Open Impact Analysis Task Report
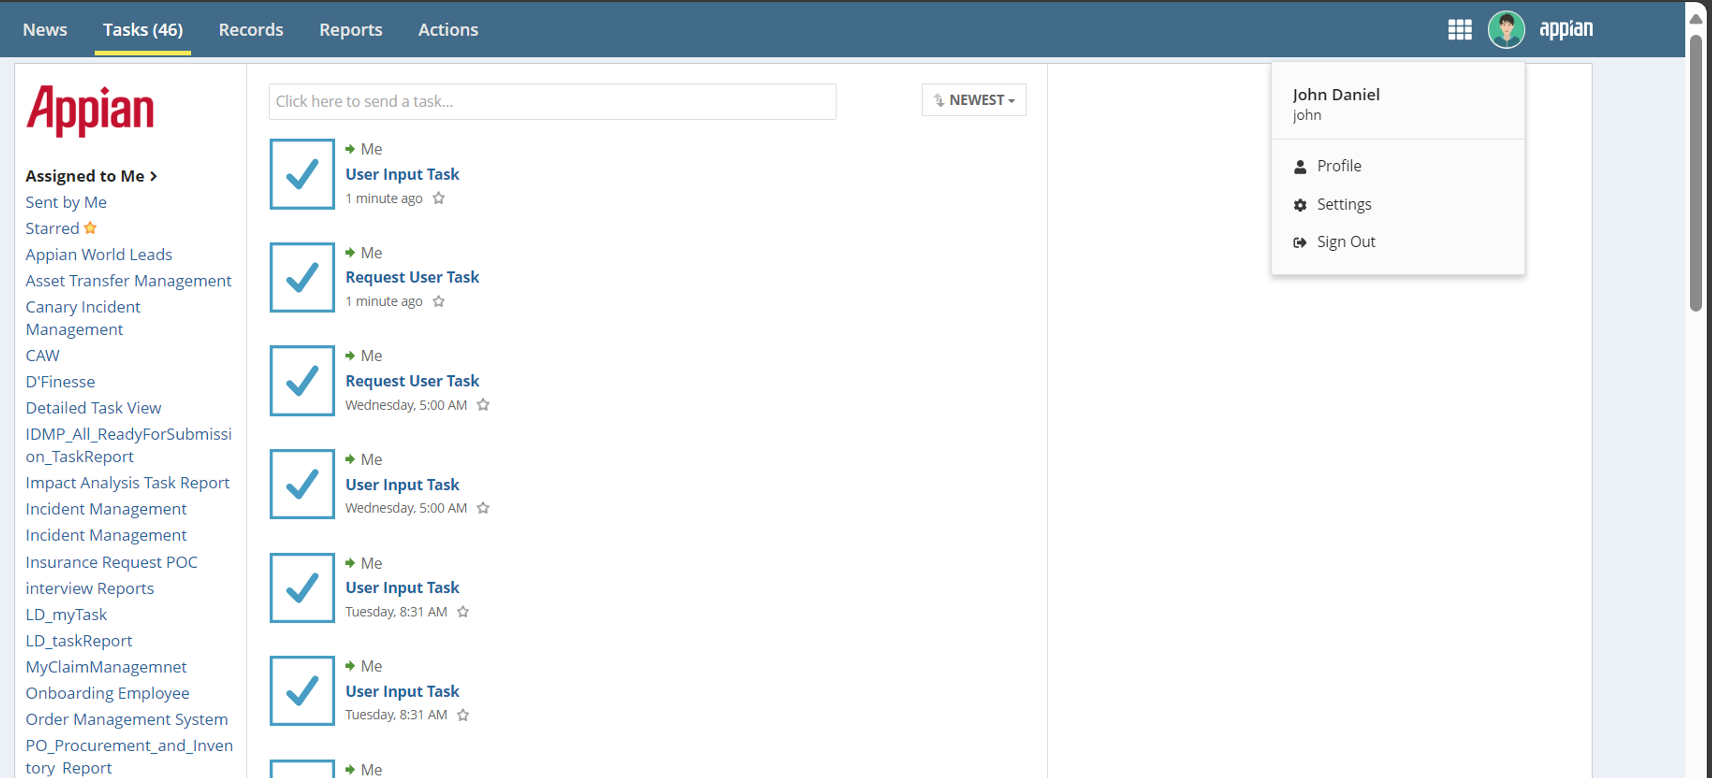The width and height of the screenshot is (1712, 778). coord(128,482)
